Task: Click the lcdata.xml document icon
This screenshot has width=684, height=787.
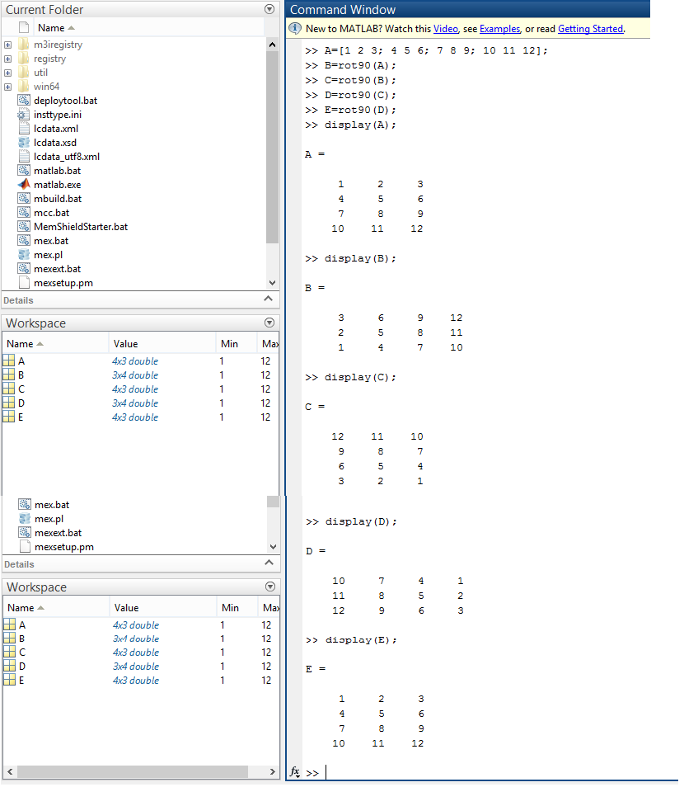Action: coord(24,129)
